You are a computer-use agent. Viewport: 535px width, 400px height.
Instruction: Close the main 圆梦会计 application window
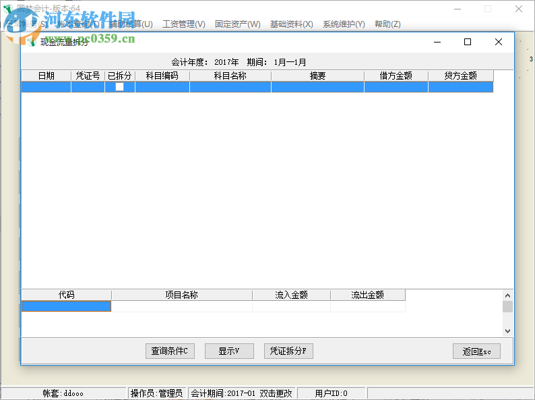point(519,9)
